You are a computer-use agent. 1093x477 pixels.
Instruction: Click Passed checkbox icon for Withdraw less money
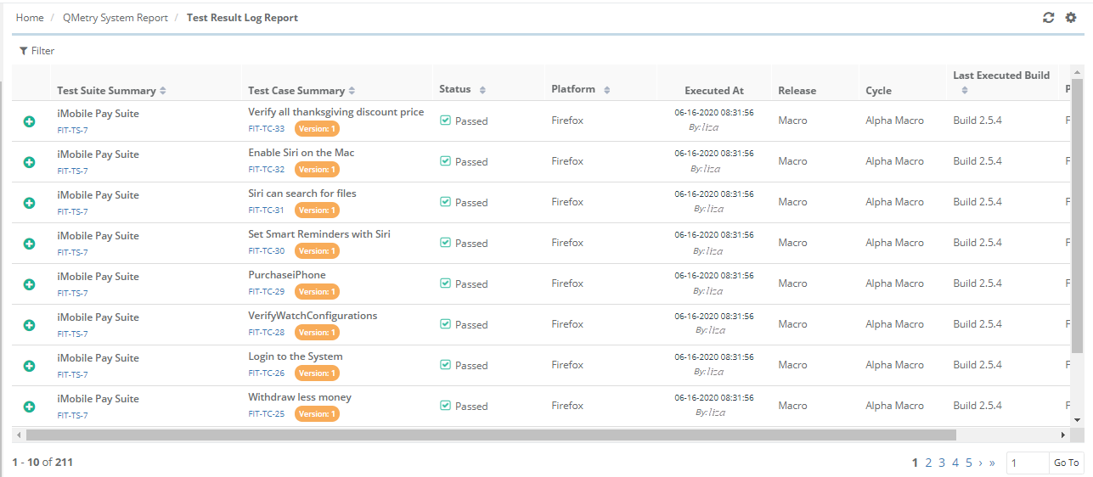[x=445, y=406]
